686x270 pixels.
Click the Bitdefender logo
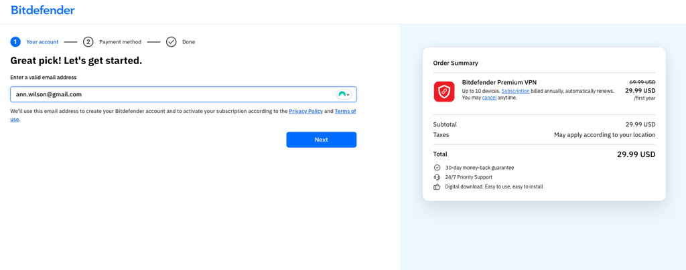42,10
